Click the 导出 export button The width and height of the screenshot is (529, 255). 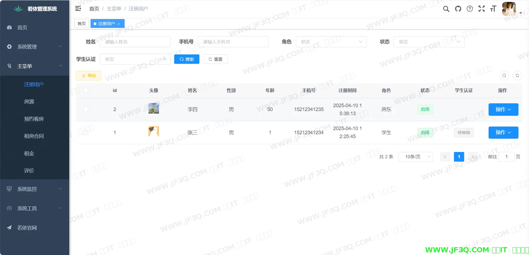(x=89, y=75)
